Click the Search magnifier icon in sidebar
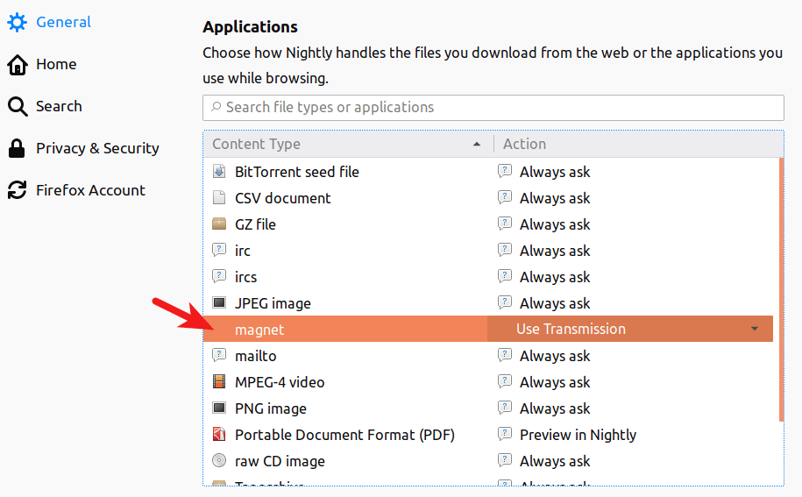Screen dimensions: 802x497 point(17,107)
